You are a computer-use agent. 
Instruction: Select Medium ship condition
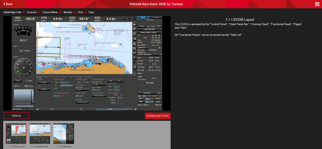click(x=109, y=100)
